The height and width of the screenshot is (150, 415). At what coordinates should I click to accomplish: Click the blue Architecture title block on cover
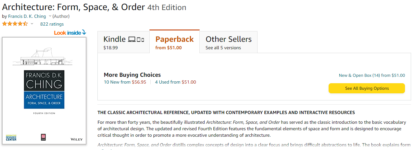coord(44,100)
